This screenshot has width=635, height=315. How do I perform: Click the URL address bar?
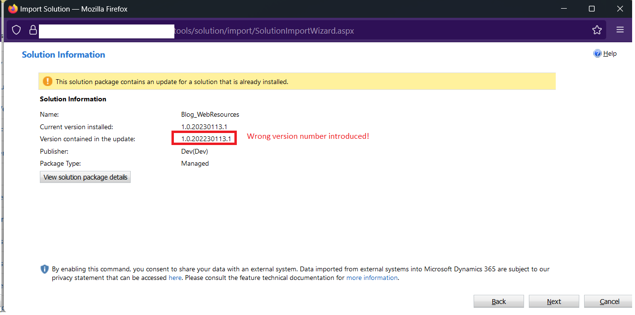pyautogui.click(x=307, y=30)
